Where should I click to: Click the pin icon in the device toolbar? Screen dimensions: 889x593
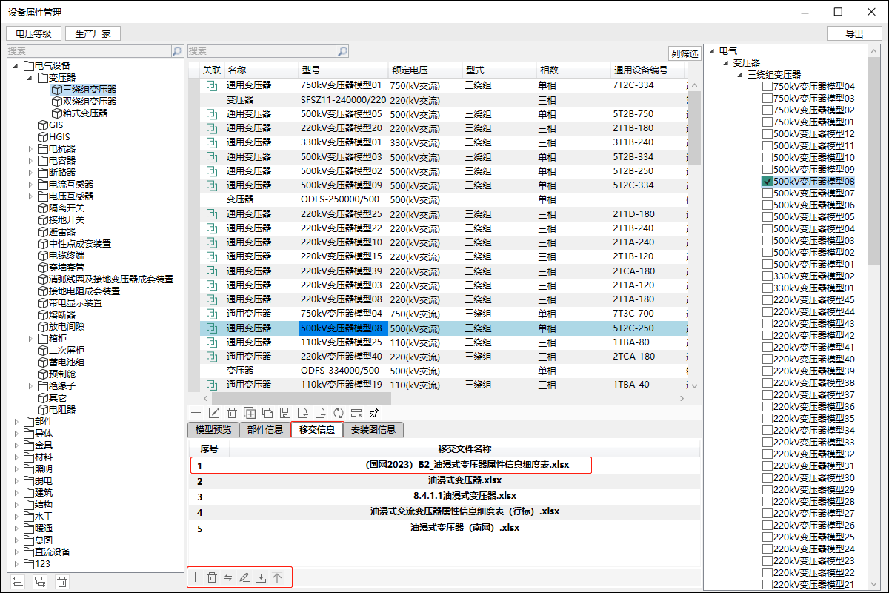point(374,413)
